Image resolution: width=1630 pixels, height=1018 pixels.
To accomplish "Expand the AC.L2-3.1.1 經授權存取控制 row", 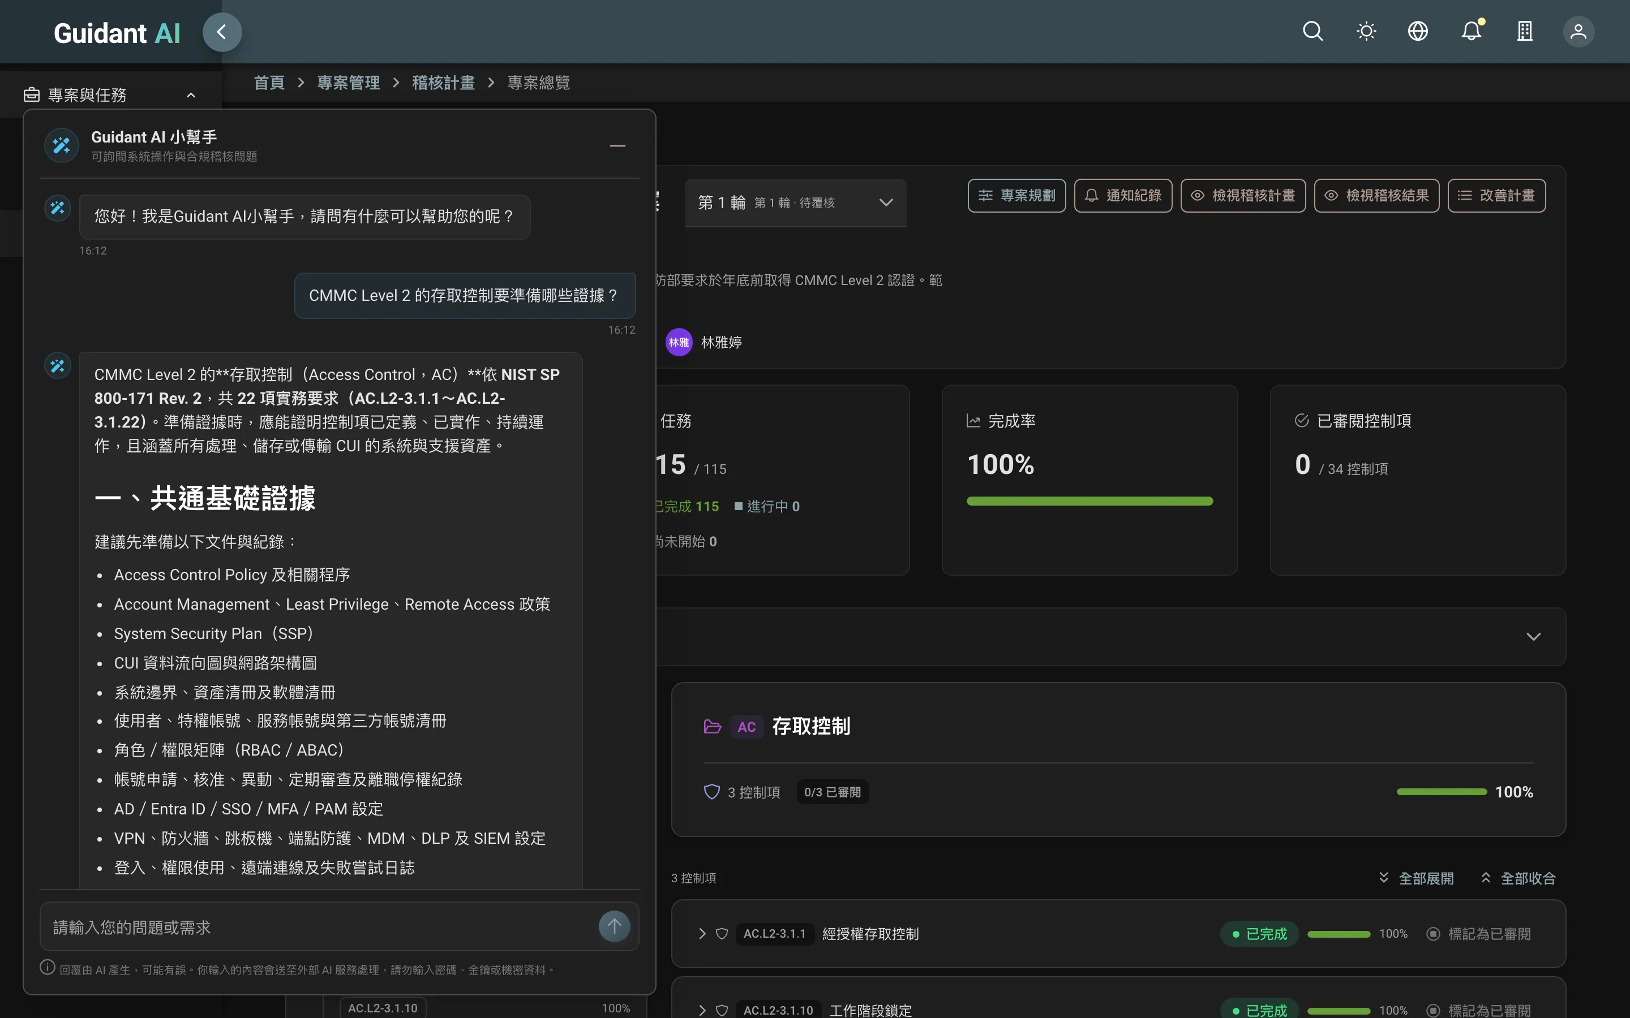I will pyautogui.click(x=702, y=934).
